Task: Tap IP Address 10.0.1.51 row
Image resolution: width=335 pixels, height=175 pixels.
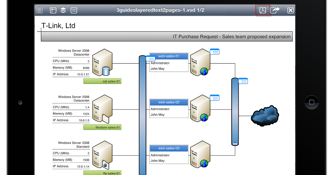Action: coord(71,74)
